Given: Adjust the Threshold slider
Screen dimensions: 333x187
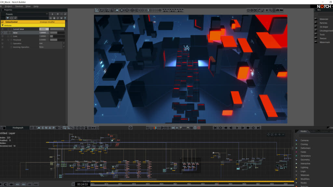Looking at the screenshot, I should coord(57,40).
